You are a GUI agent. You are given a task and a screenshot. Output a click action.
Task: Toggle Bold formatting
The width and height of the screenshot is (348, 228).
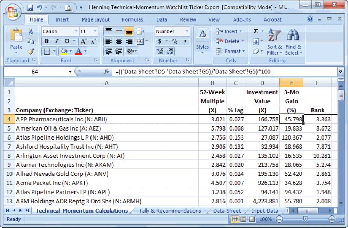tap(46, 41)
